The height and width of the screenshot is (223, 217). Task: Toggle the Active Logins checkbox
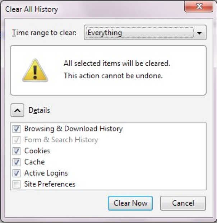(17, 173)
